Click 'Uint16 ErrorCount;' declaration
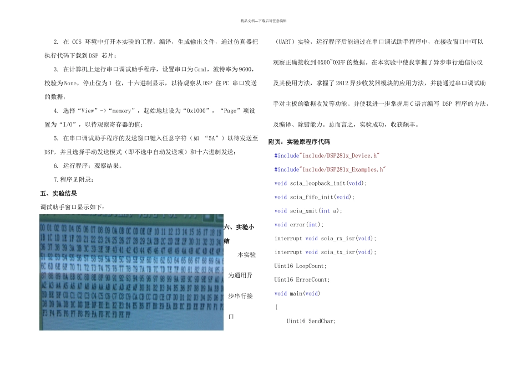 (x=302, y=280)
